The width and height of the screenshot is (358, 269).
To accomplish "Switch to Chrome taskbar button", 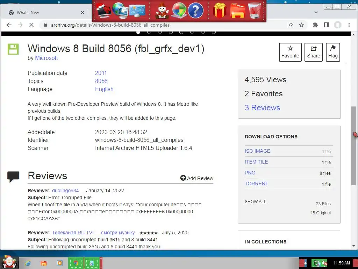I will (x=76, y=263).
